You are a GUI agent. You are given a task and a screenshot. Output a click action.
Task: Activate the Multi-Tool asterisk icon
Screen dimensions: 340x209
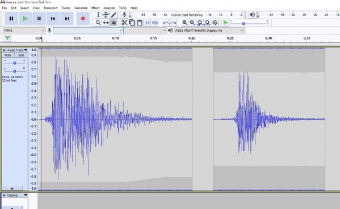pos(114,23)
